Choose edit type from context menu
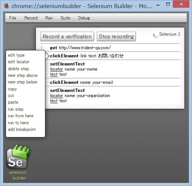Image resolution: width=192 pixels, height=186 pixels. click(x=16, y=55)
